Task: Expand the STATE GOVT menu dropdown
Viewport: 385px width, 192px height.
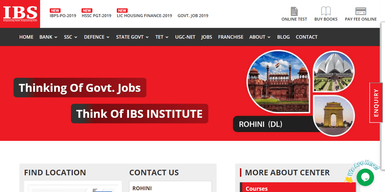Action: (133, 37)
